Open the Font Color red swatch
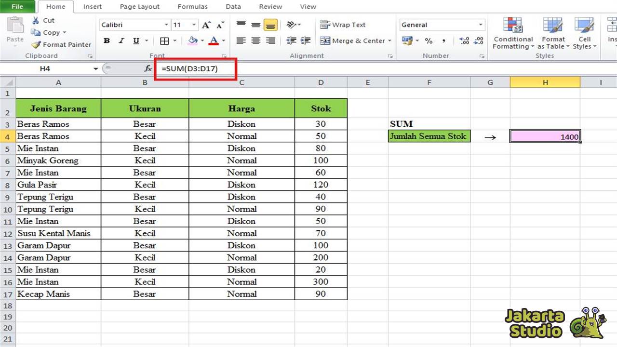 (x=214, y=41)
